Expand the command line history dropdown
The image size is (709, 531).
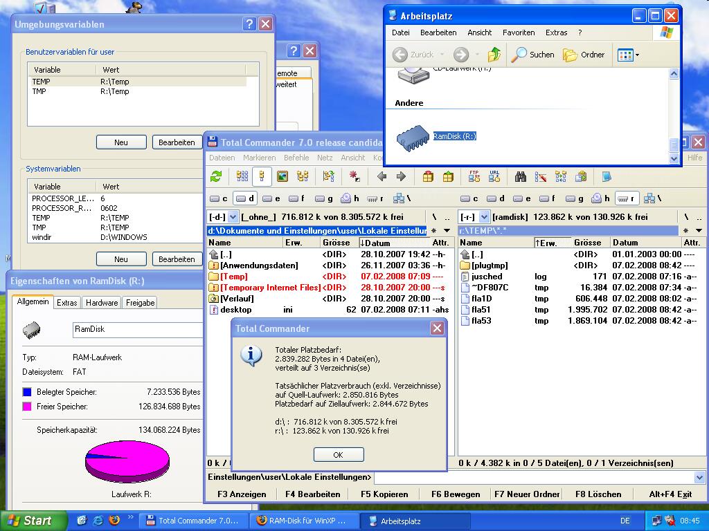699,477
